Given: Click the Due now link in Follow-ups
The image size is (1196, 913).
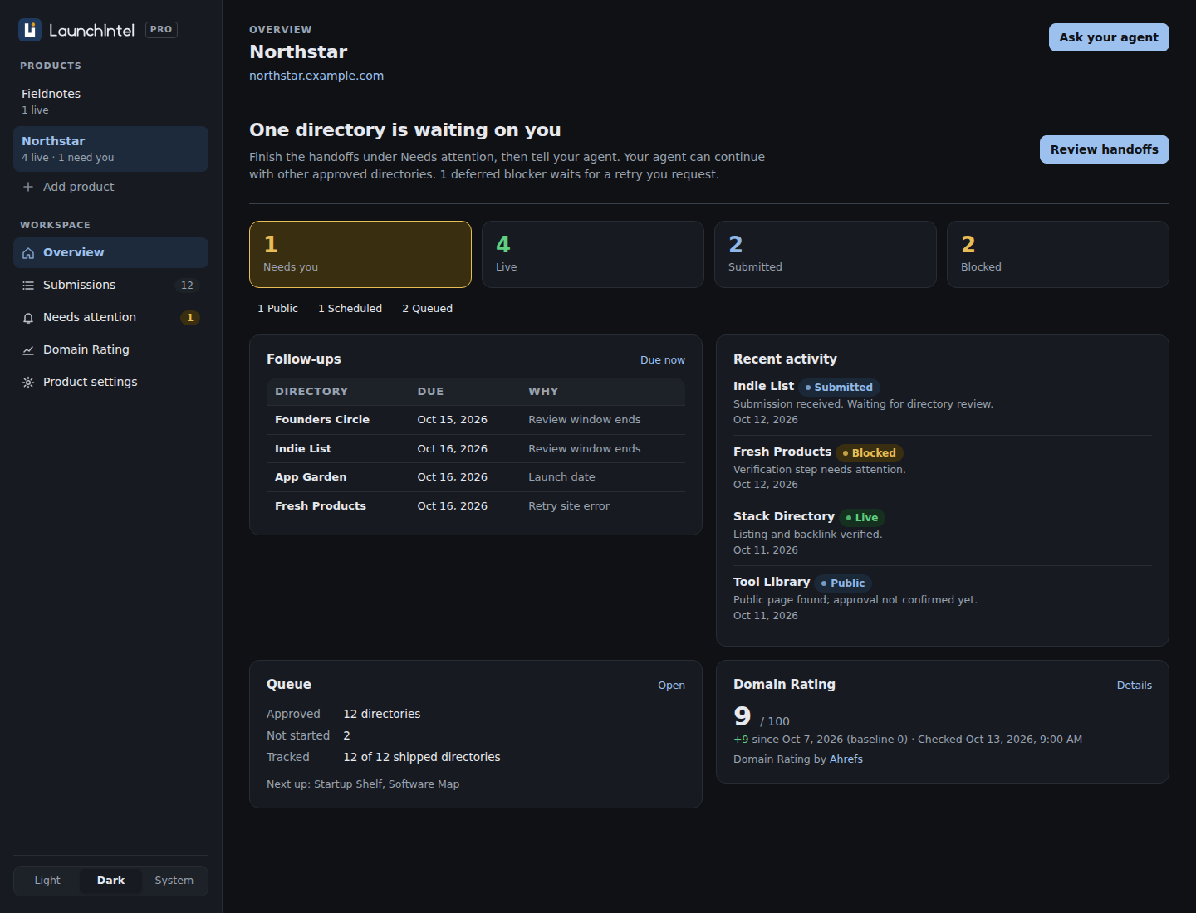Looking at the screenshot, I should pyautogui.click(x=662, y=360).
